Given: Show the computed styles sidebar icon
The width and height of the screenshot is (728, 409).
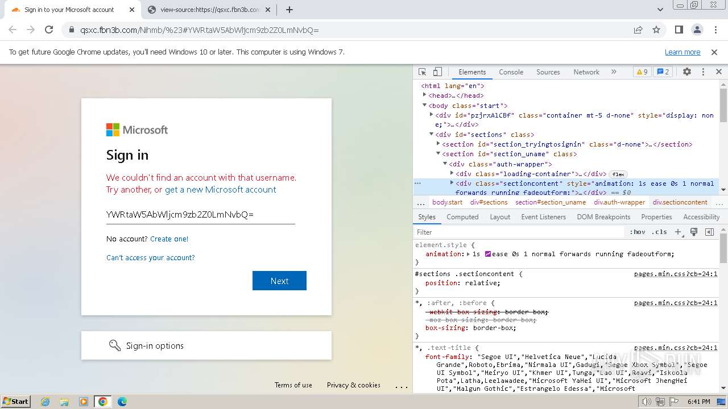Looking at the screenshot, I should coord(709,232).
